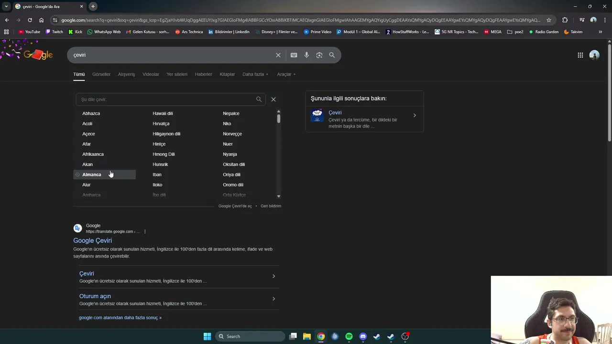Switch to the Alışveriş tab
612x344 pixels.
pos(126,74)
